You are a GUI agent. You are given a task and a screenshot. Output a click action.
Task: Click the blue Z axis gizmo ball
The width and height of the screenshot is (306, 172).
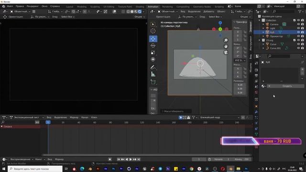[x=220, y=22]
